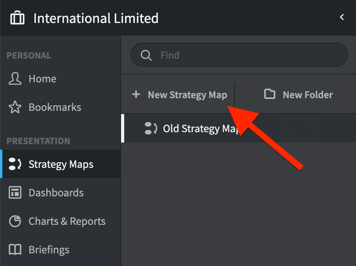Click the briefcase company icon
Image resolution: width=356 pixels, height=266 pixels.
point(17,17)
